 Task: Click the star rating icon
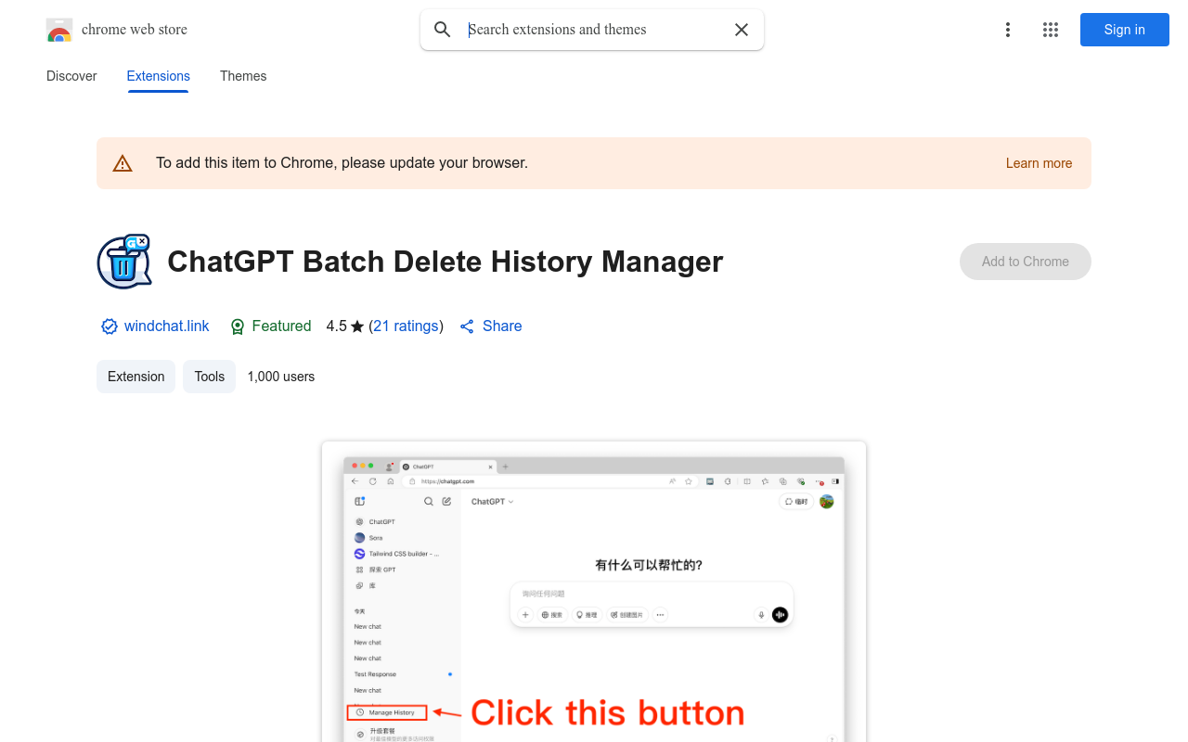(x=356, y=326)
